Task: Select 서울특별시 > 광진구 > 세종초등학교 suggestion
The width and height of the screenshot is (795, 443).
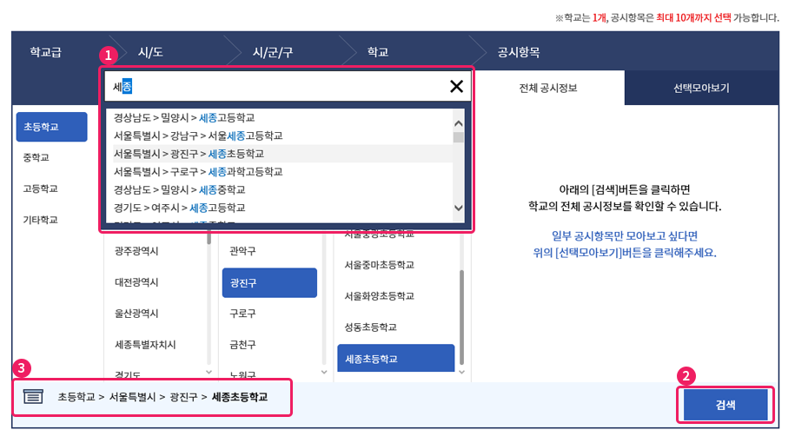Action: pos(282,154)
